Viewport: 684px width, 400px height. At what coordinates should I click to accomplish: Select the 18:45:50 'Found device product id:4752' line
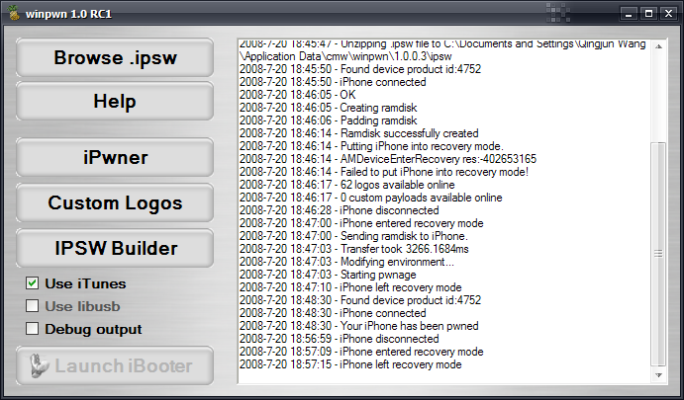coord(360,69)
